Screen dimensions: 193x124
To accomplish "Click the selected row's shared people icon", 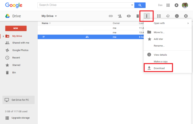I will point(87,37).
